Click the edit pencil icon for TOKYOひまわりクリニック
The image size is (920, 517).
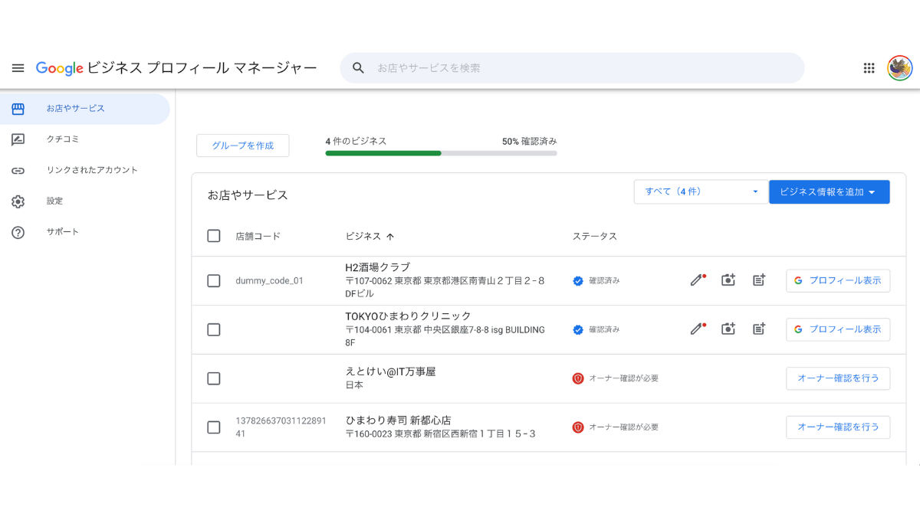696,329
